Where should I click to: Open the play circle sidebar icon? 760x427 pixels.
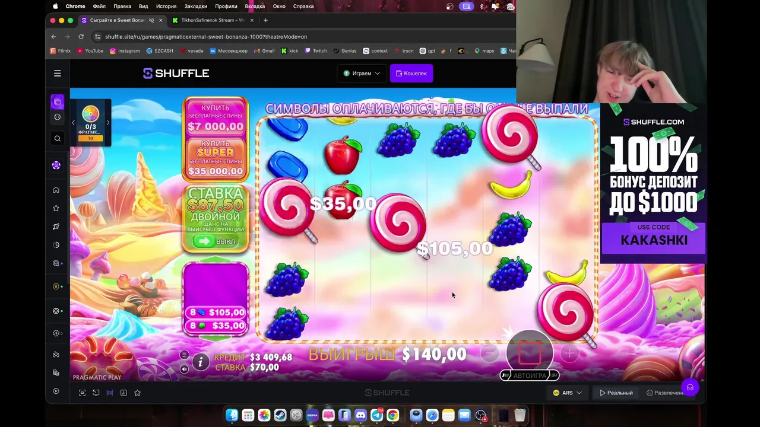coord(56,391)
